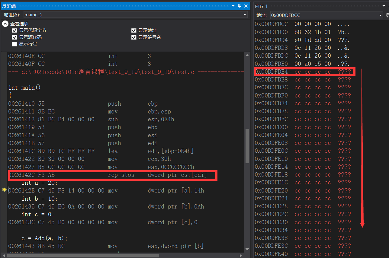
Task: Click the 'mov dword ptr [b],0Ah' line
Action: [106, 206]
